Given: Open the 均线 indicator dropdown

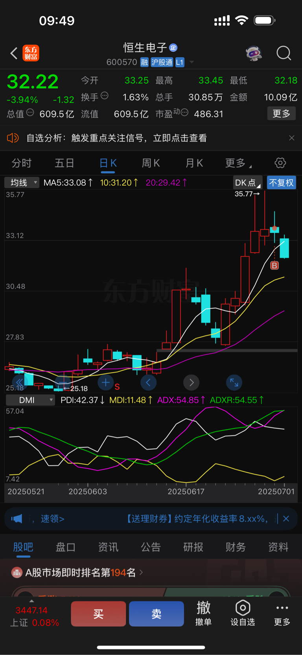Looking at the screenshot, I should click(22, 183).
